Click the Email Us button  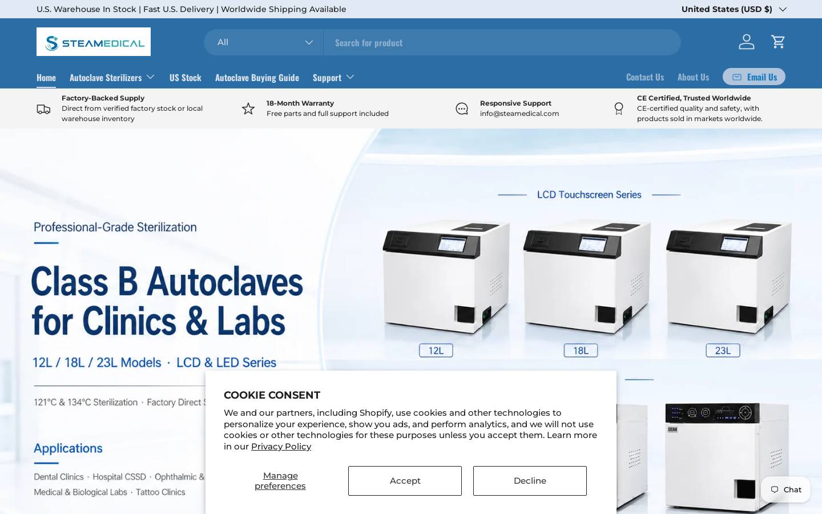coord(754,77)
